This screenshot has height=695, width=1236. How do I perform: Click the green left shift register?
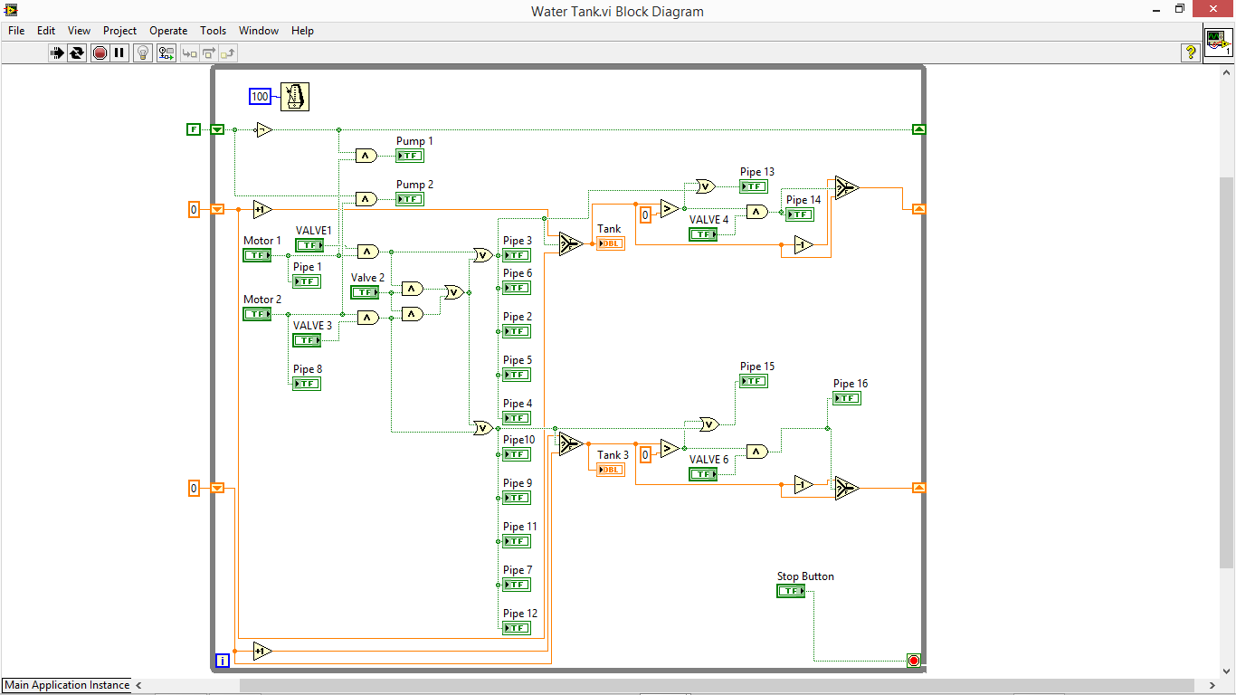pyautogui.click(x=217, y=129)
